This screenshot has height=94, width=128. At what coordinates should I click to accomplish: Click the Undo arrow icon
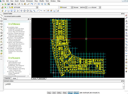(32, 4)
